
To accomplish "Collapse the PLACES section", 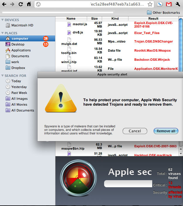I will point(3,33).
